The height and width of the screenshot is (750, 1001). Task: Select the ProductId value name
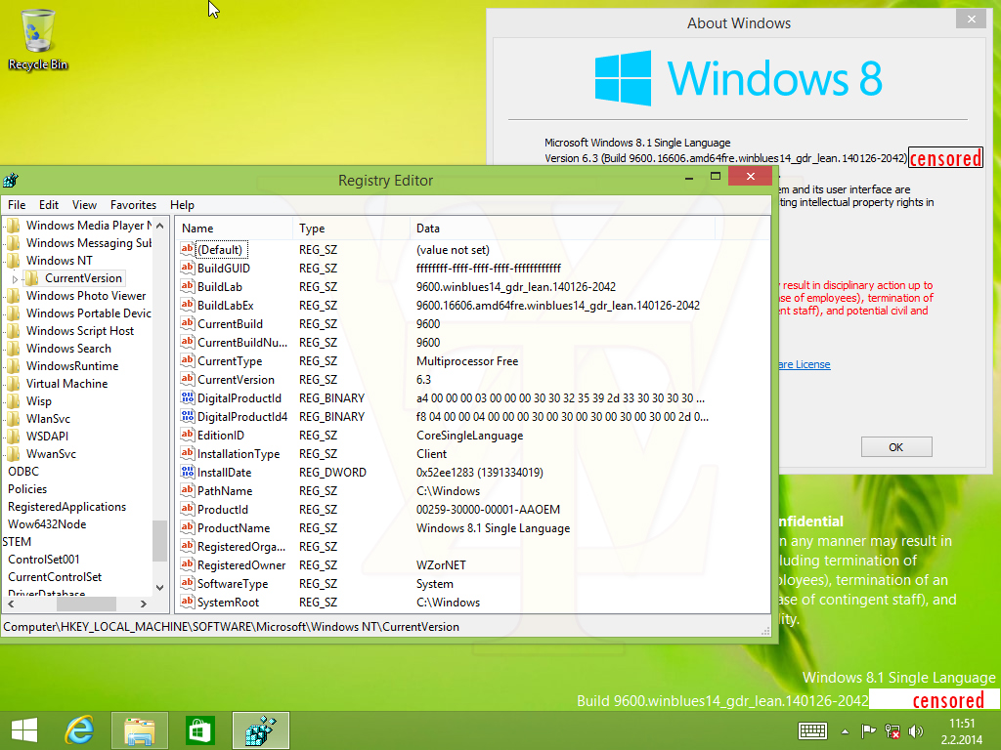coord(223,510)
